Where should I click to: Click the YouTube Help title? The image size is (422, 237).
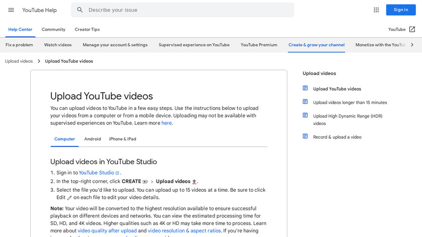coord(40,10)
